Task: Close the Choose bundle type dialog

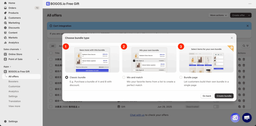Action: pyautogui.click(x=232, y=38)
